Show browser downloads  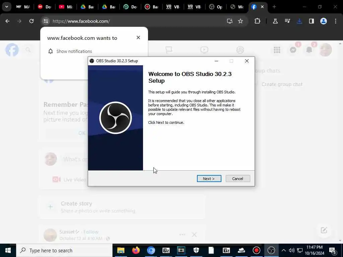[x=299, y=21]
